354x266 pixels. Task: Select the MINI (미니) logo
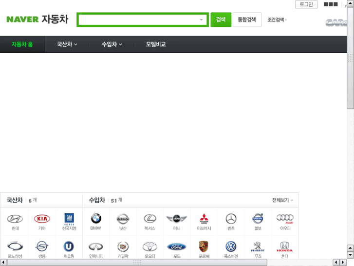[x=177, y=219]
